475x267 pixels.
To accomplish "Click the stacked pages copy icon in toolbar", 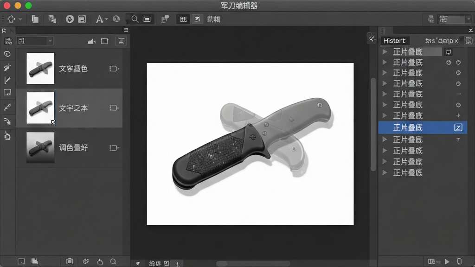I will [35, 19].
